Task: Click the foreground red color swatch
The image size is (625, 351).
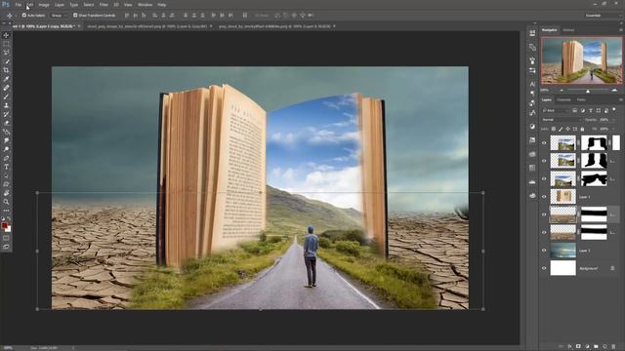Action: click(x=5, y=225)
